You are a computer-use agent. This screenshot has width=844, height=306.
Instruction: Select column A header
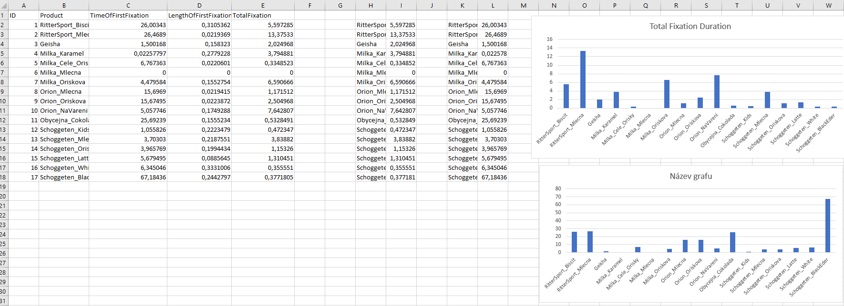pyautogui.click(x=24, y=5)
